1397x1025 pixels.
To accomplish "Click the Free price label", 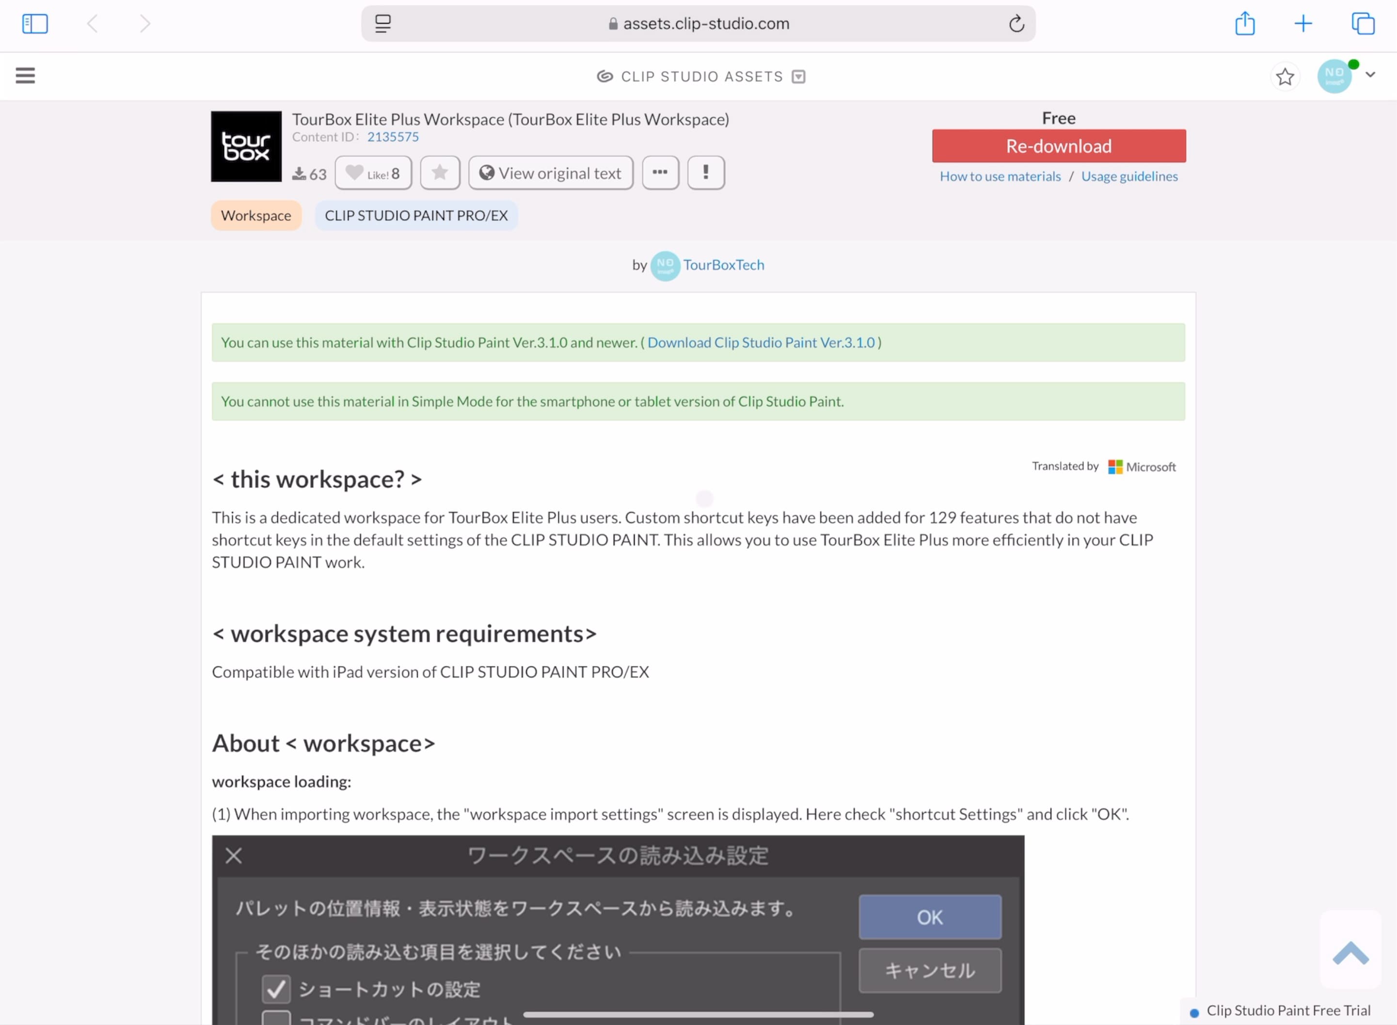I will 1059,118.
